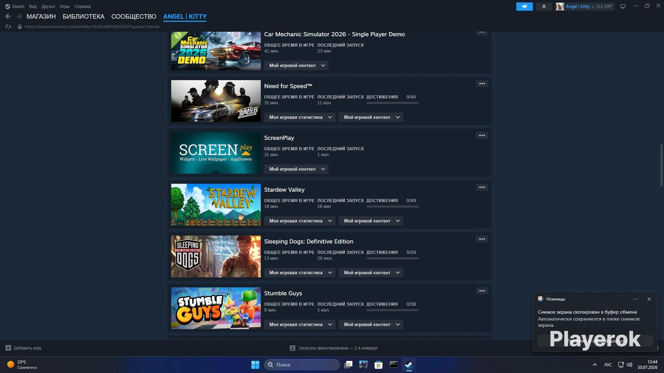Expand Мой игровой контент for Stumble Guys
Image resolution: width=664 pixels, height=373 pixels.
371,325
